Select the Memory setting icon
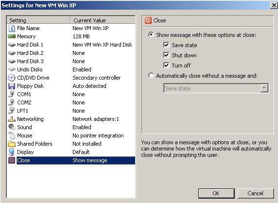The height and width of the screenshot is (203, 278). [x=12, y=36]
